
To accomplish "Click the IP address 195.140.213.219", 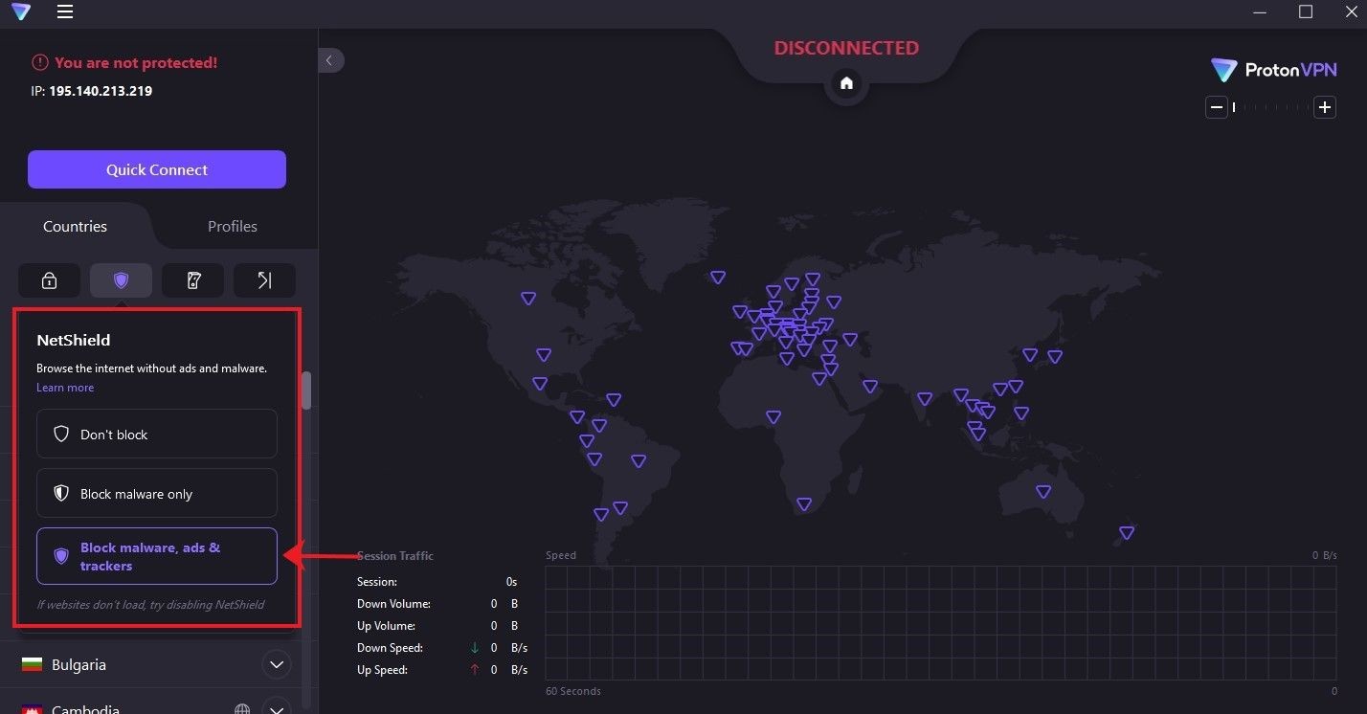I will tap(101, 91).
